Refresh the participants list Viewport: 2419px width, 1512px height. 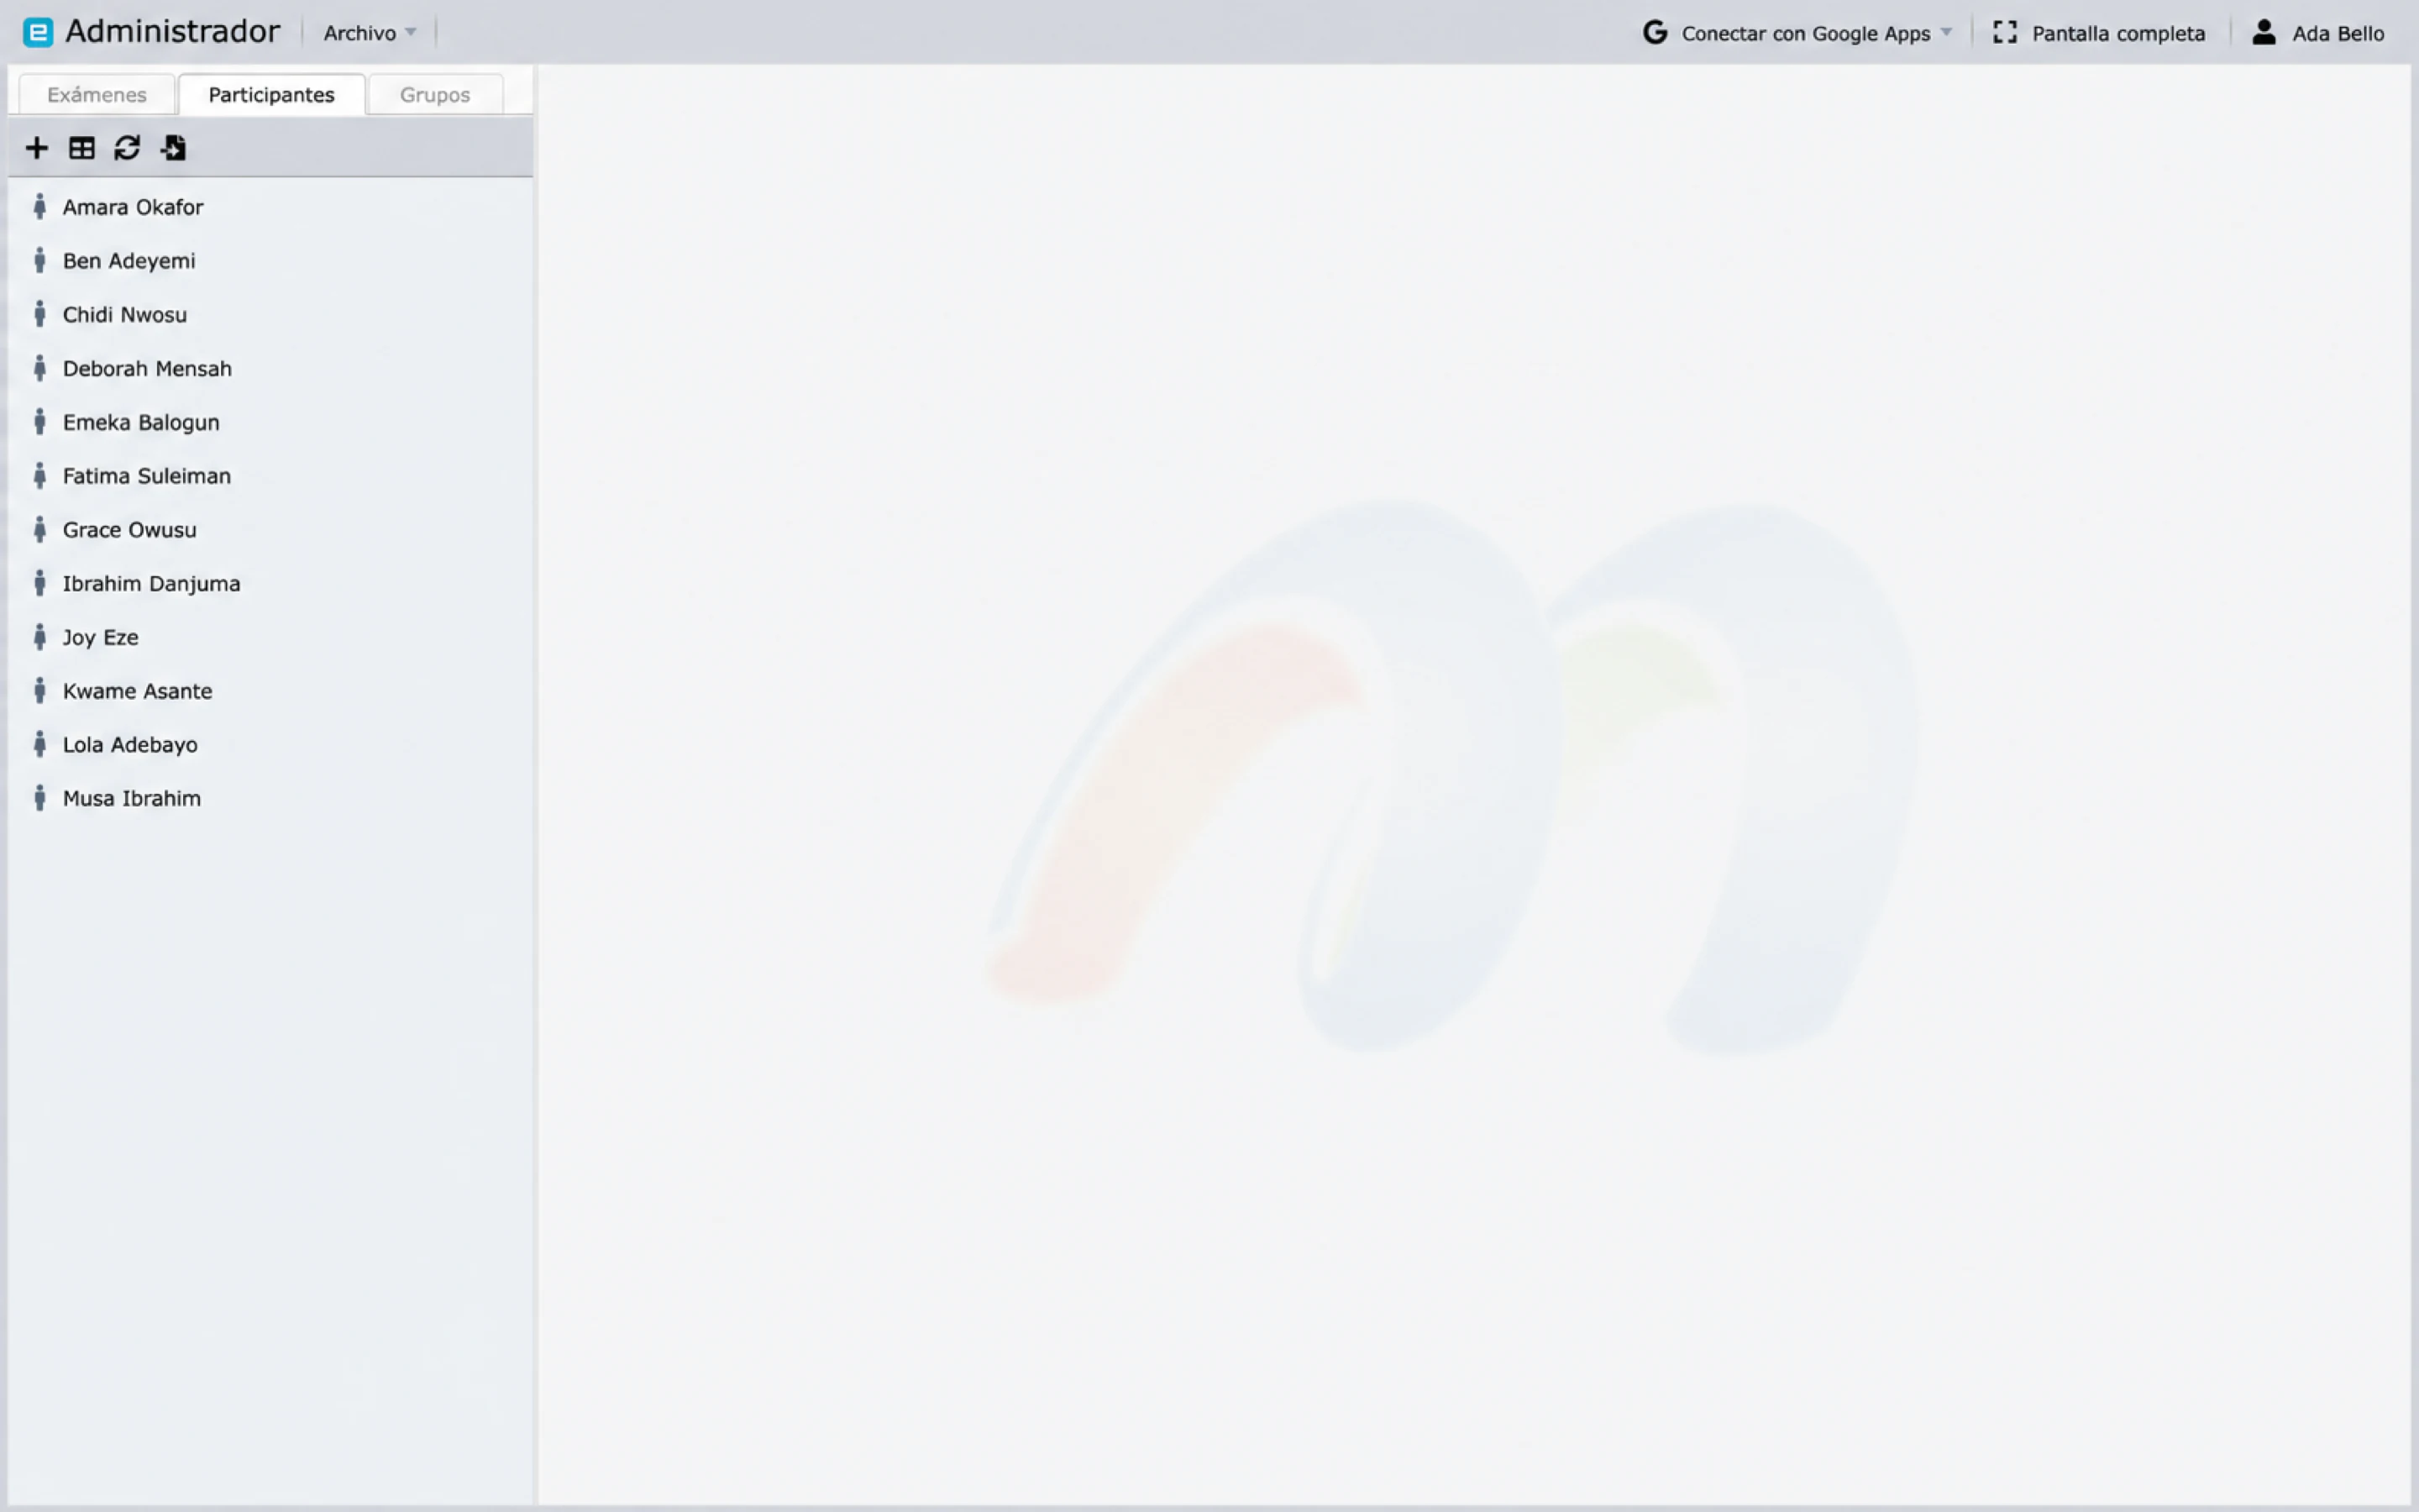click(x=127, y=148)
